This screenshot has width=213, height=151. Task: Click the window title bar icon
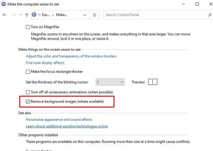3,4
